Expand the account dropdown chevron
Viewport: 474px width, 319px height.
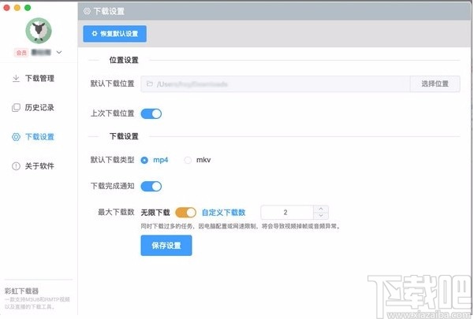tap(59, 52)
